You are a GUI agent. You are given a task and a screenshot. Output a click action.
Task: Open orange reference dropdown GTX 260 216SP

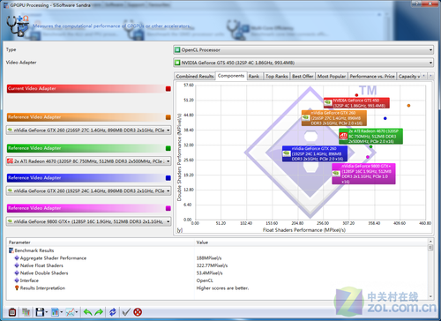point(88,130)
